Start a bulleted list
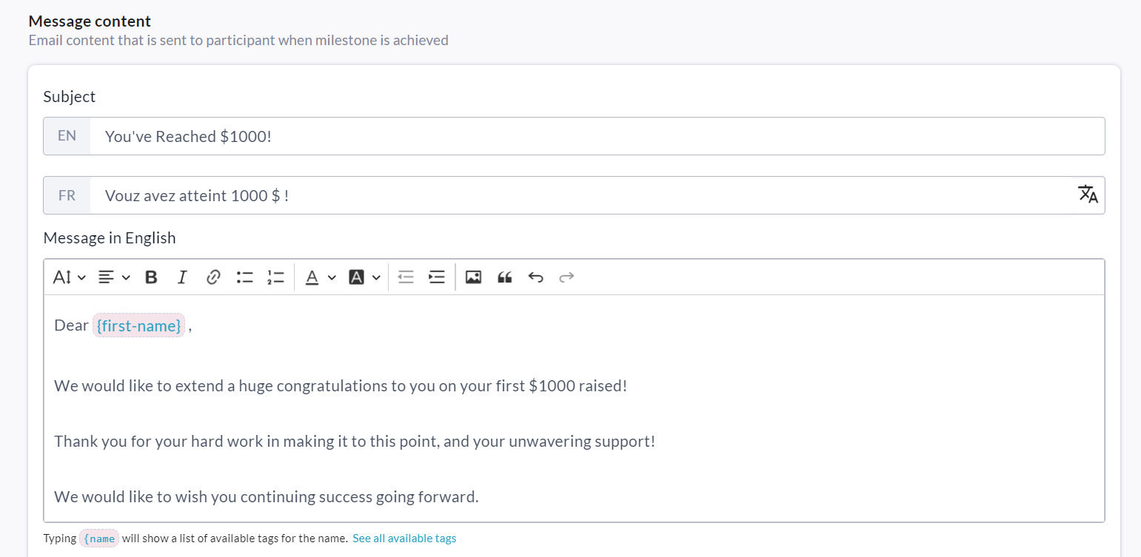Viewport: 1141px width, 557px height. coord(244,277)
